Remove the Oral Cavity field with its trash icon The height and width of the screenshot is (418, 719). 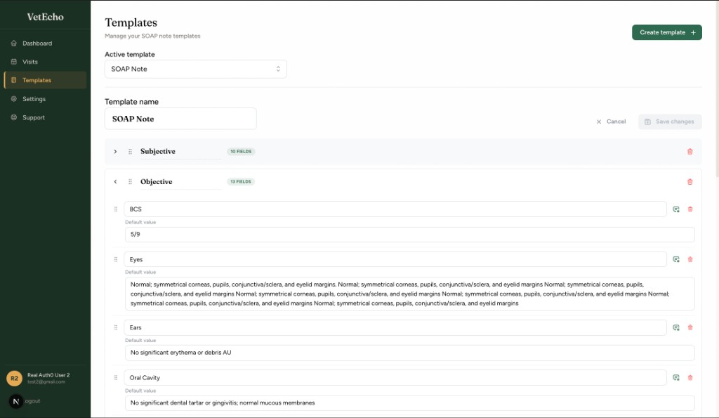[690, 377]
